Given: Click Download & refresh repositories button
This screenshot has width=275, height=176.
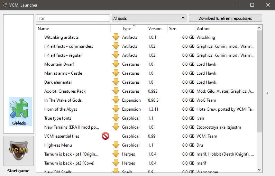Looking at the screenshot, I should coord(225,18).
